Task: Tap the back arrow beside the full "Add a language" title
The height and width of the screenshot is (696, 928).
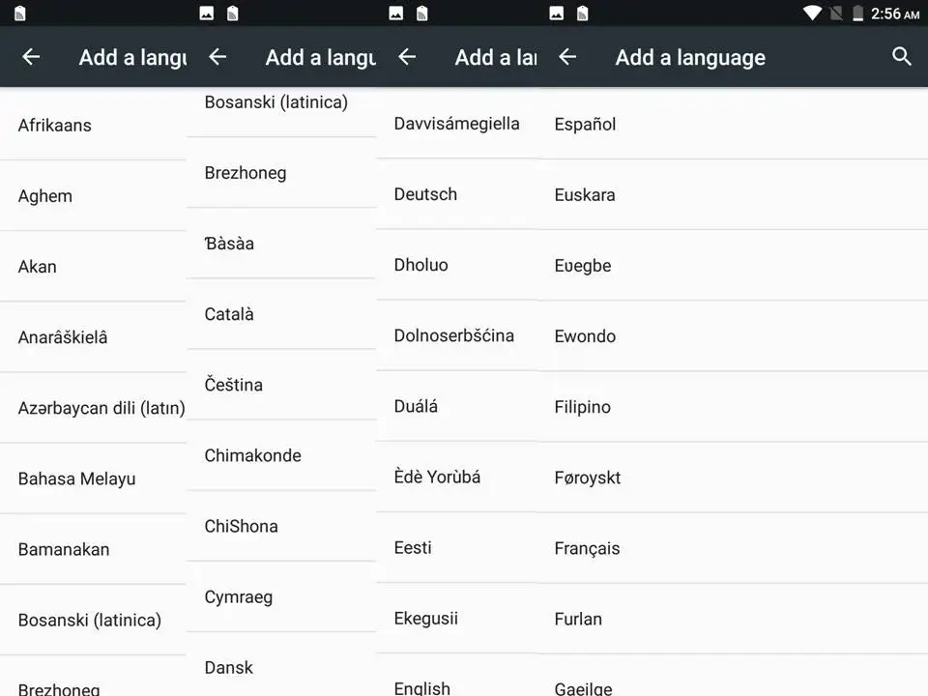Action: click(567, 57)
